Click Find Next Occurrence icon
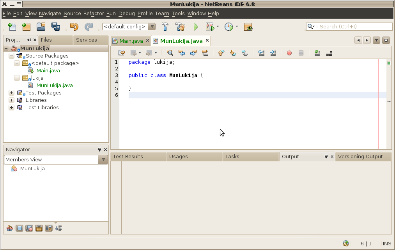The image size is (395, 250). [193, 53]
